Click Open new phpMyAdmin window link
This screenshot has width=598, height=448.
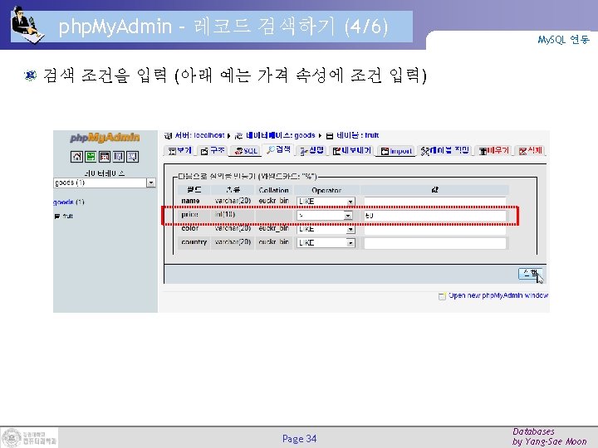pos(498,295)
